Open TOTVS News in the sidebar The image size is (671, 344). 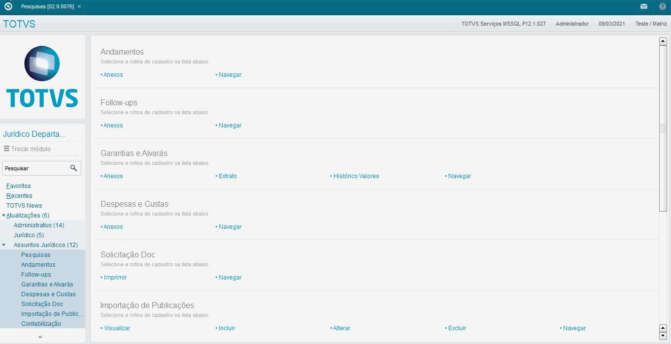click(24, 206)
